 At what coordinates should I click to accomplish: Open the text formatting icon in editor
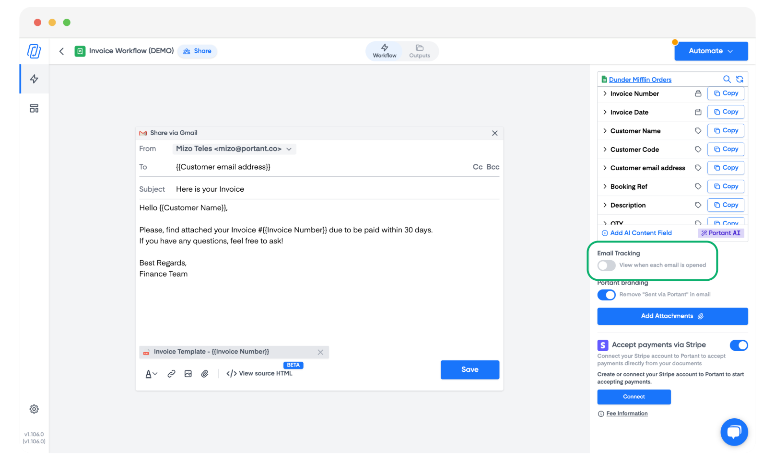(x=151, y=374)
